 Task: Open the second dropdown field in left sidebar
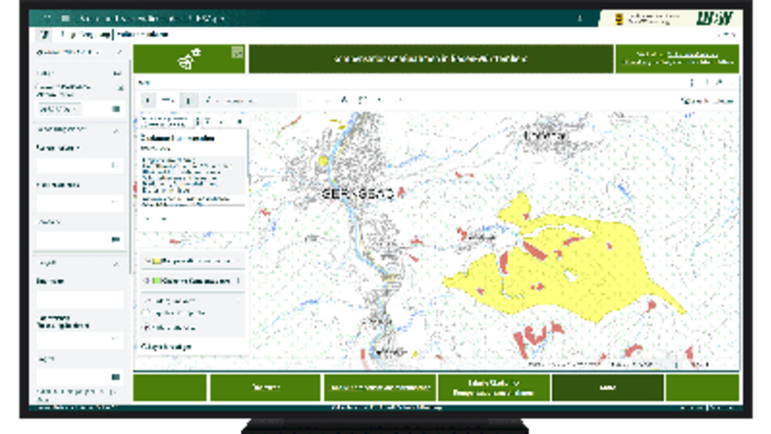80,203
